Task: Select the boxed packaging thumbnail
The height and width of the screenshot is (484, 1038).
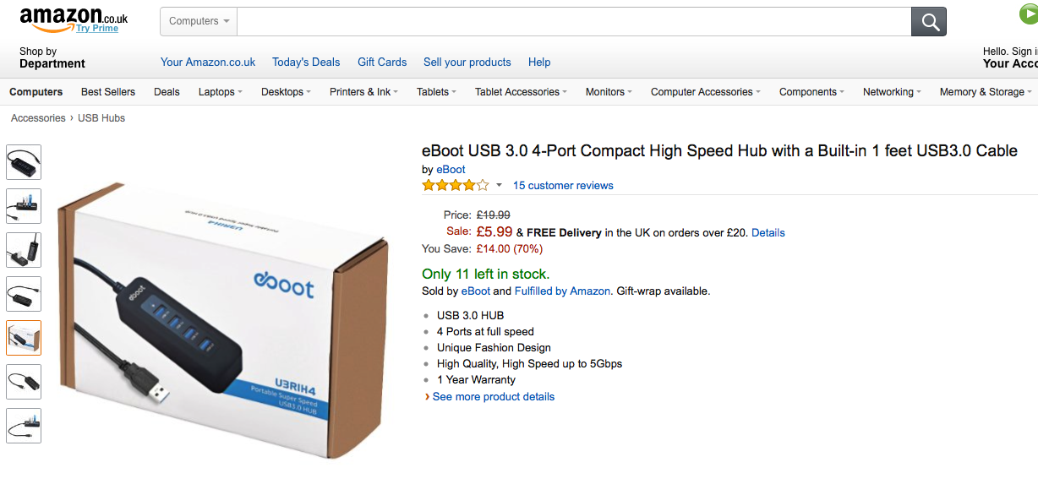Action: point(24,338)
